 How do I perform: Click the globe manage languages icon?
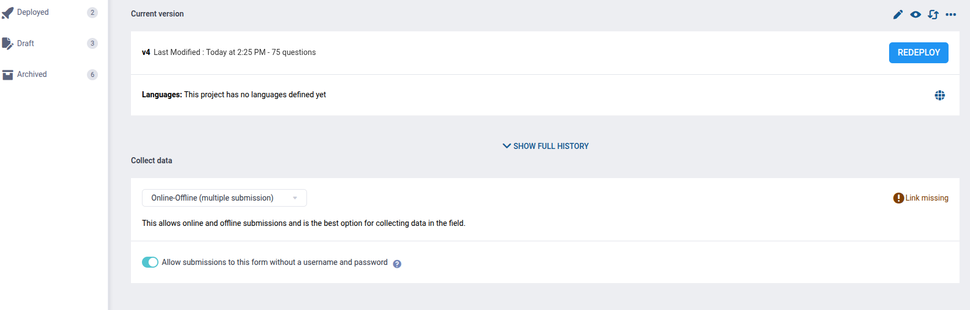[940, 95]
